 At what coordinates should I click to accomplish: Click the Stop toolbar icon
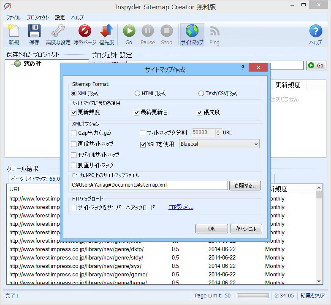tap(166, 35)
